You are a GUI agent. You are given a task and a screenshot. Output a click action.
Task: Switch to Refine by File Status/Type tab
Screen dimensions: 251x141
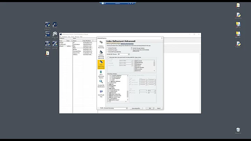pyautogui.click(x=113, y=44)
